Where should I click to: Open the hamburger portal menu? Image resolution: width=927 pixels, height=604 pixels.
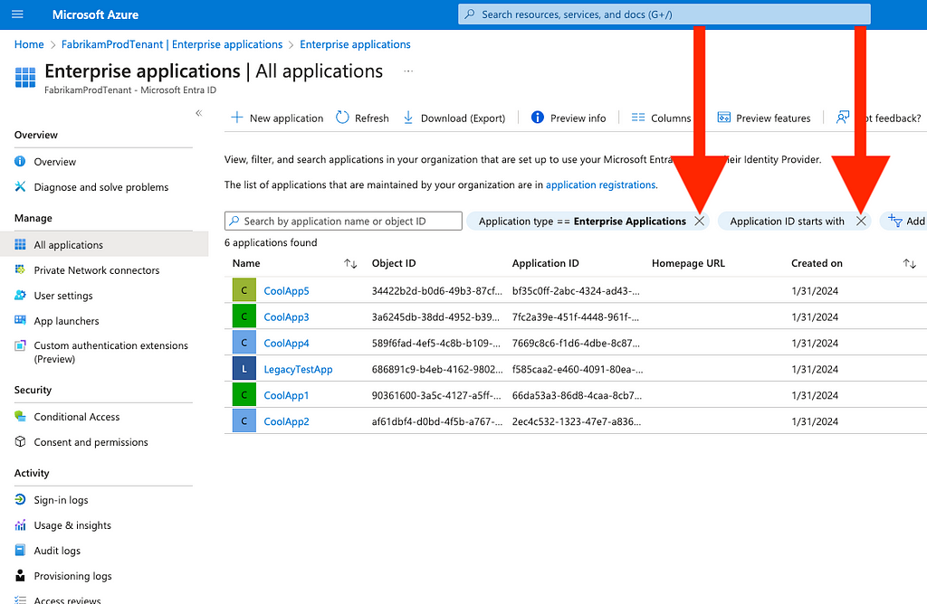tap(18, 14)
